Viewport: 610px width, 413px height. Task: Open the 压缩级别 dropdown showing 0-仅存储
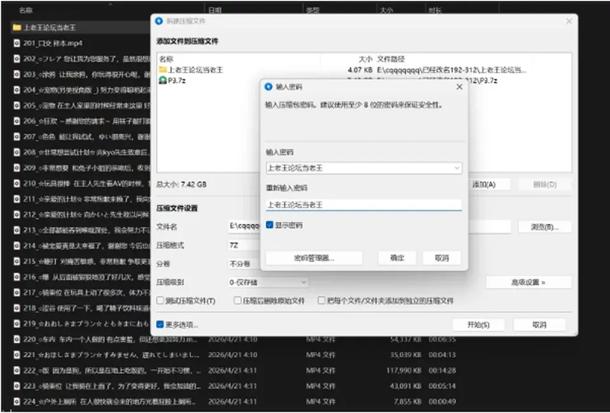tap(268, 282)
